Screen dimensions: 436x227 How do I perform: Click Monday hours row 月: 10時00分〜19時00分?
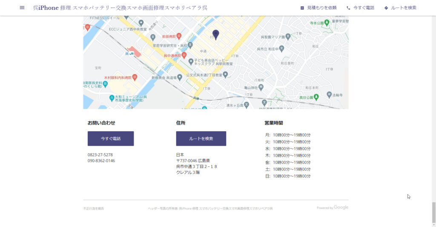(x=288, y=135)
